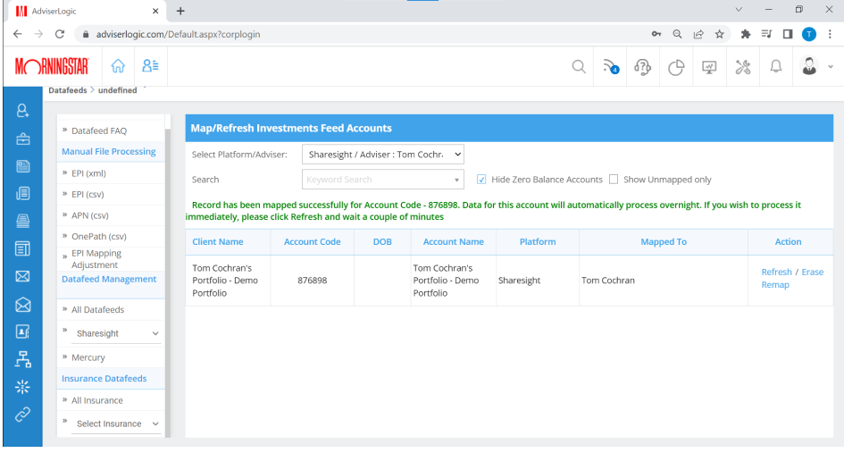Open EPI Mapping Adjustment item
The image size is (844, 453).
point(96,259)
